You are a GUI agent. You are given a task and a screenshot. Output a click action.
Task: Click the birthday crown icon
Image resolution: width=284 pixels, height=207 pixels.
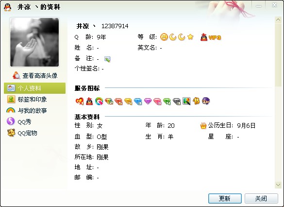pos(203,126)
